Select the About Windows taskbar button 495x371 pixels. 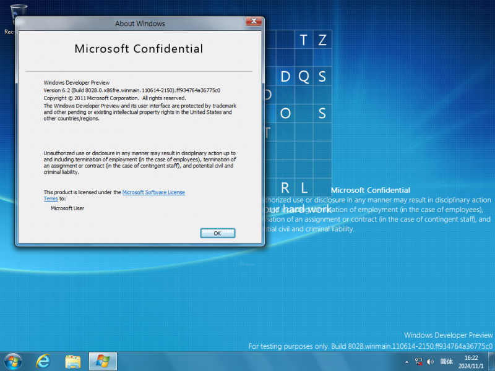point(103,362)
